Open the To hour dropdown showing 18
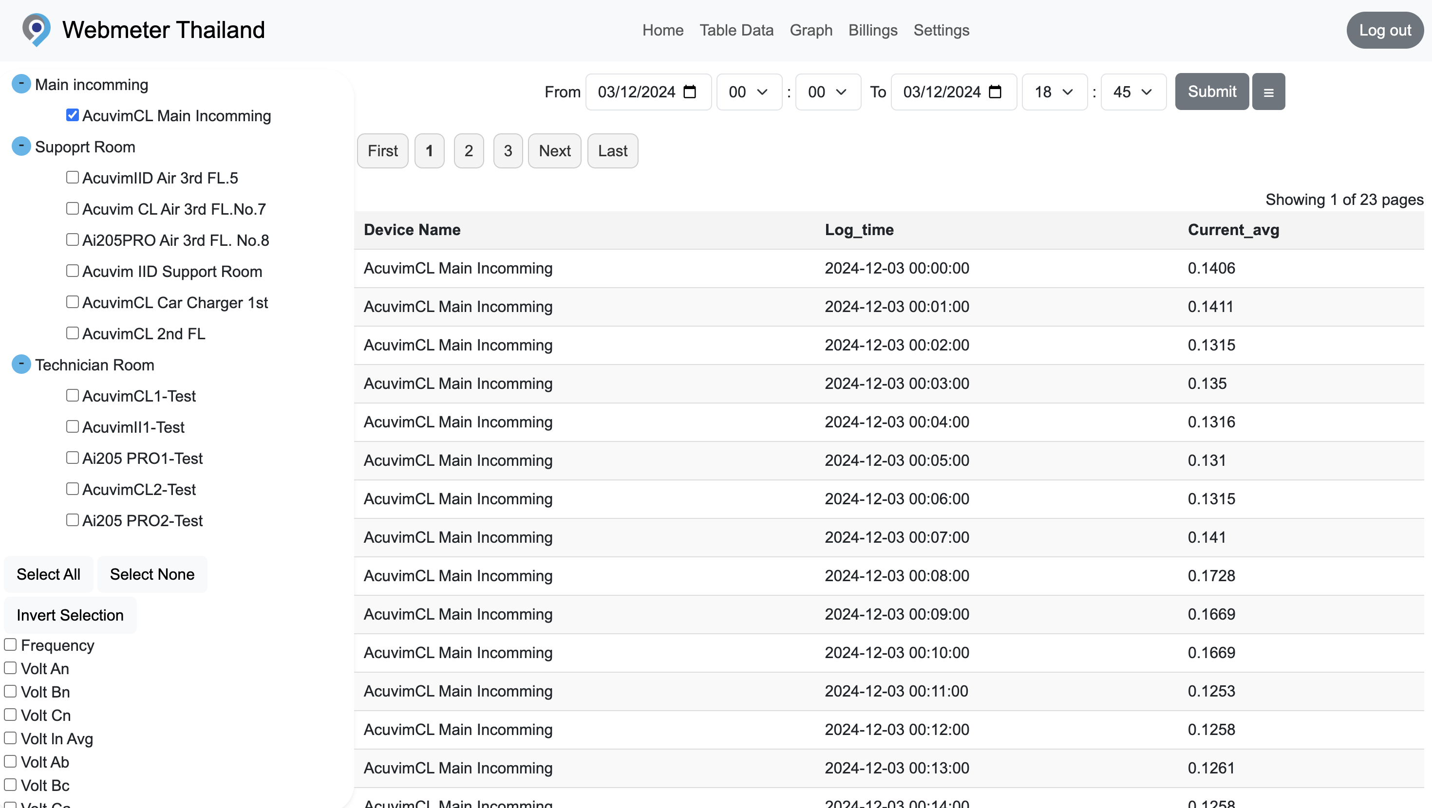This screenshot has width=1432, height=808. coord(1055,92)
